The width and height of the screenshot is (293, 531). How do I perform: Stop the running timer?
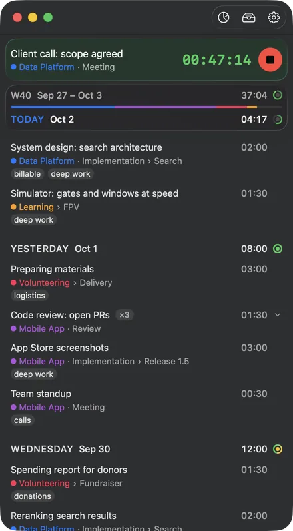270,59
